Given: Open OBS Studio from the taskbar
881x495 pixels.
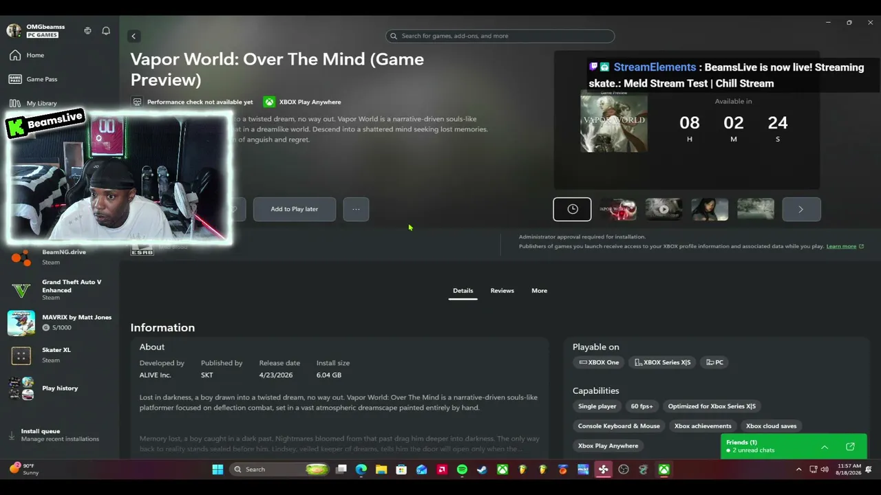Looking at the screenshot, I should [x=624, y=470].
